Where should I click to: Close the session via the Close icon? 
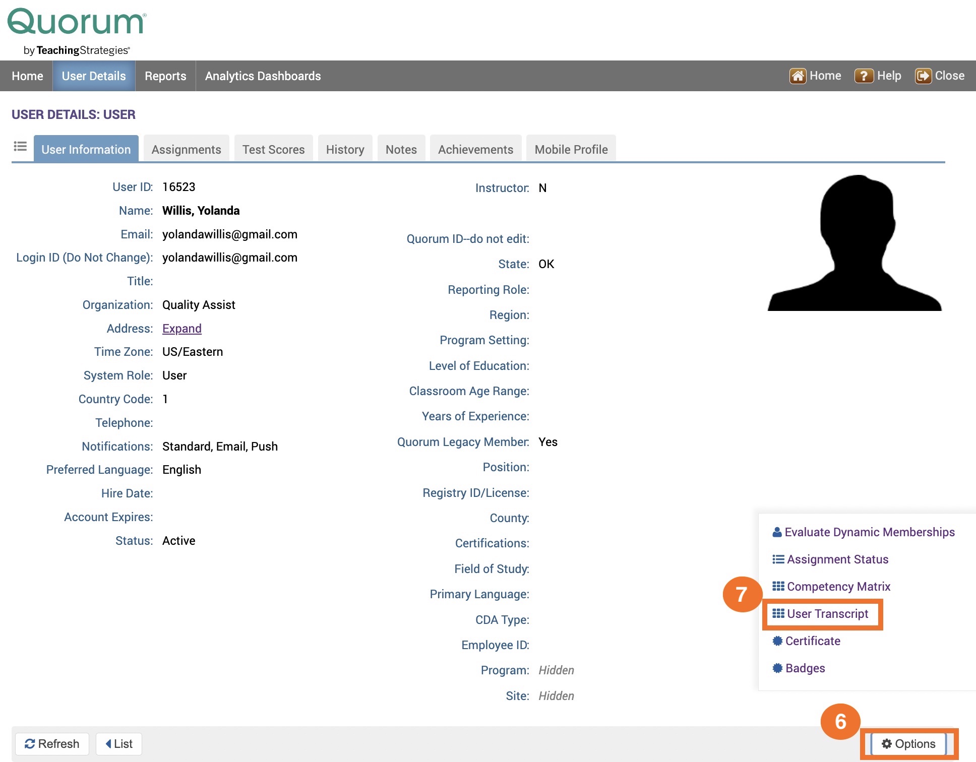(x=924, y=76)
